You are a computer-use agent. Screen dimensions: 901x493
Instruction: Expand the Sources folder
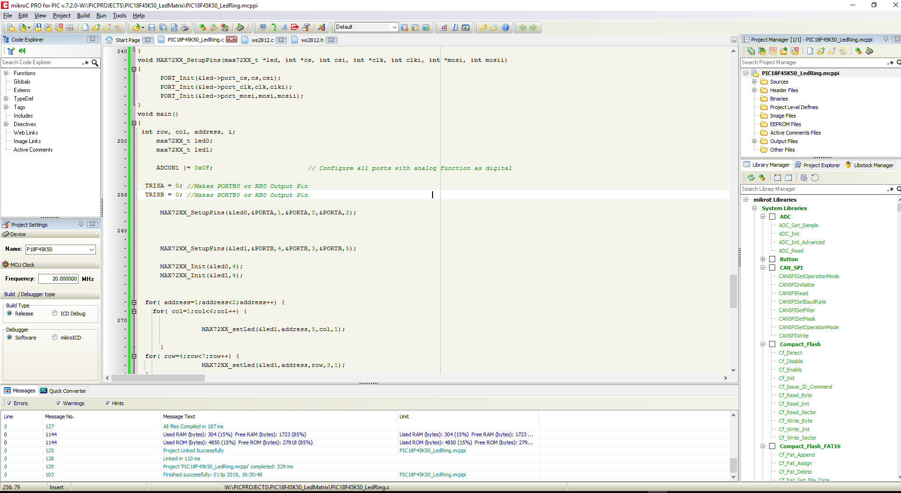point(754,82)
